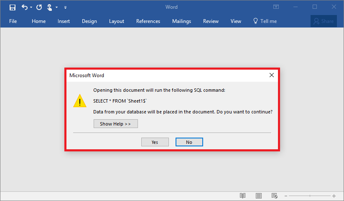Switch to the Mailings tab
Viewport: 344px width, 201px height.
181,21
